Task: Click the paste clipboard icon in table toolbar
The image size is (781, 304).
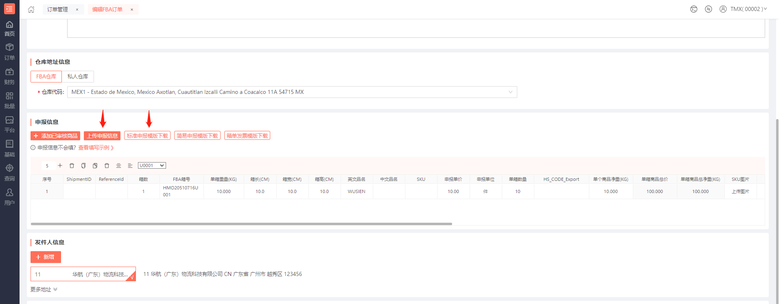Action: (x=95, y=165)
